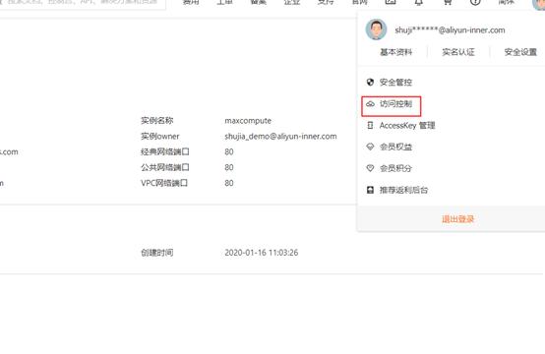Screen dimensions: 545x354
Task: Click the 实例owner label
Action: pyautogui.click(x=160, y=136)
